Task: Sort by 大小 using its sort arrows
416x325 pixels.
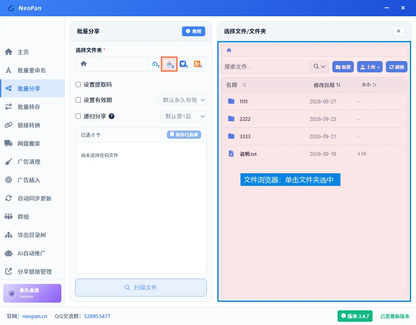Action: point(374,85)
